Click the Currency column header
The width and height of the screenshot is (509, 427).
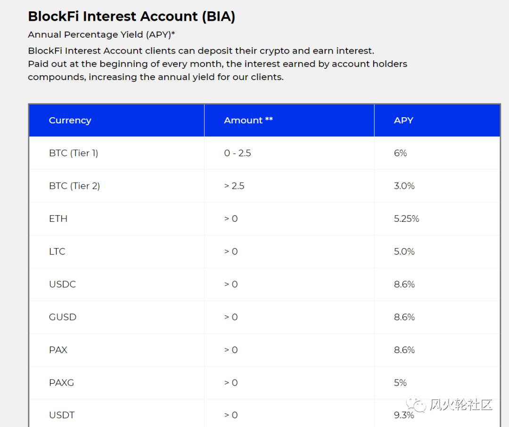pos(70,120)
